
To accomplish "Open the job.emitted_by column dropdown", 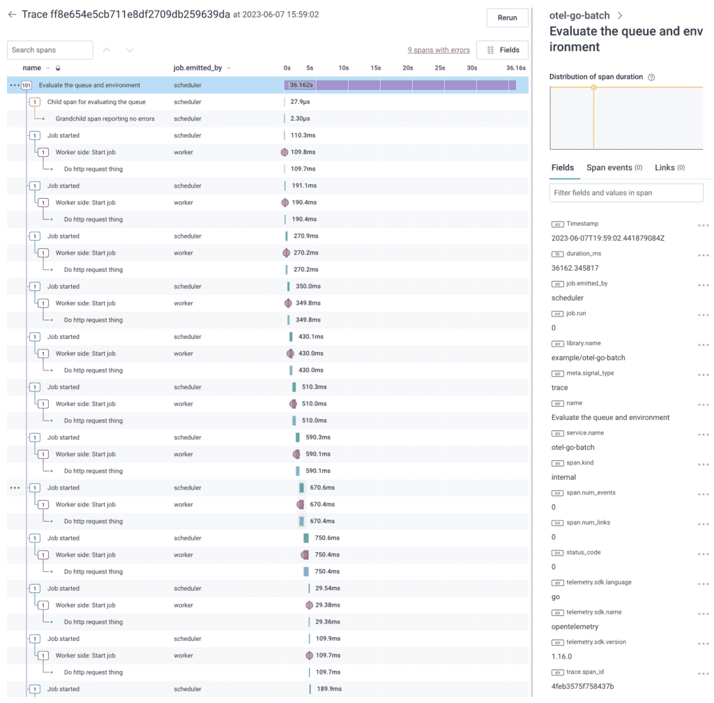I will click(229, 68).
